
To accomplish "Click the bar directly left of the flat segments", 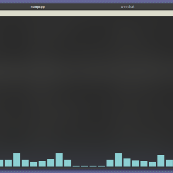I will [x=67, y=163].
